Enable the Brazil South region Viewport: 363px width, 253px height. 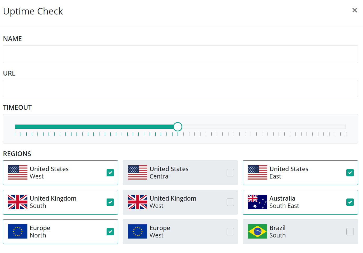click(x=350, y=232)
